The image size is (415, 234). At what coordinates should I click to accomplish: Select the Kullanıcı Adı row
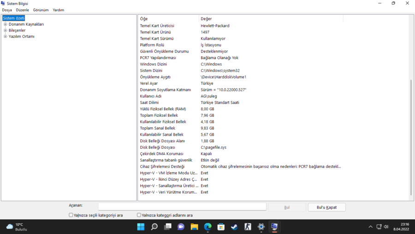pyautogui.click(x=241, y=96)
